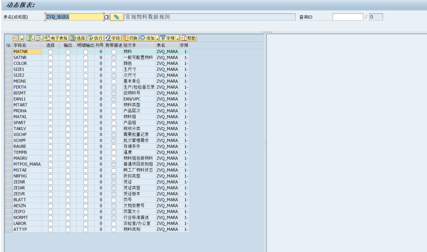427x252 pixels.
Task: Click the 切换 toolbar button
Action: pyautogui.click(x=130, y=38)
